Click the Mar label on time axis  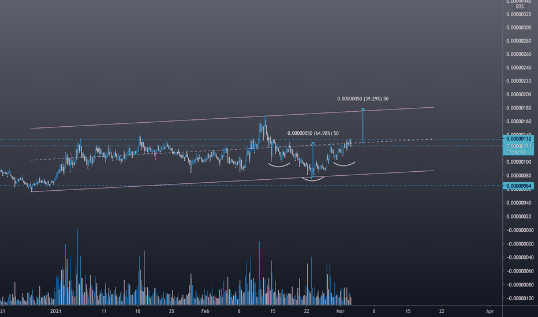click(x=340, y=311)
